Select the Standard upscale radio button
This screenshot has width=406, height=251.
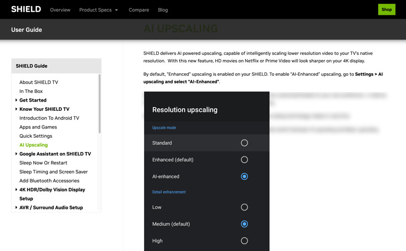(x=244, y=143)
